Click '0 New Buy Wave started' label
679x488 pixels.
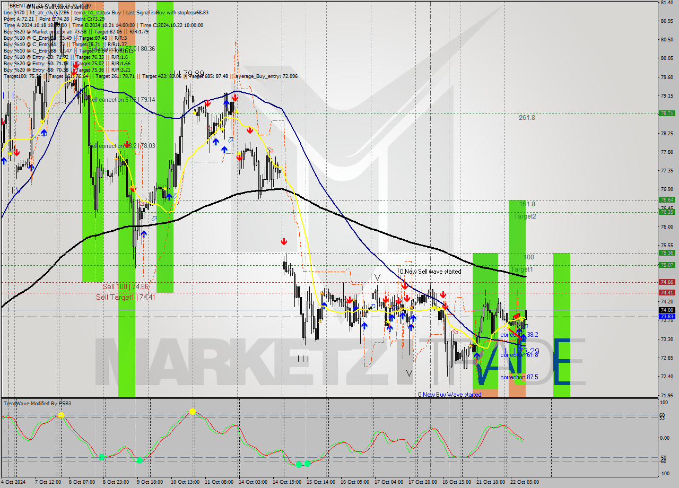coord(449,395)
